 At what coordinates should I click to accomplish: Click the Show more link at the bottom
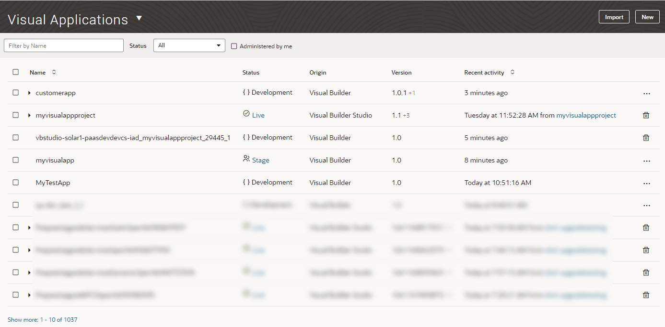(x=43, y=319)
